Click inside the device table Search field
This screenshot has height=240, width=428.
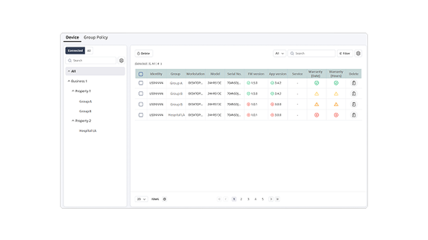point(311,53)
